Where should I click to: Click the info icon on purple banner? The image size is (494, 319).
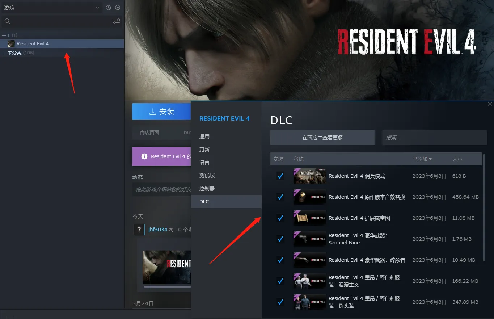click(144, 156)
